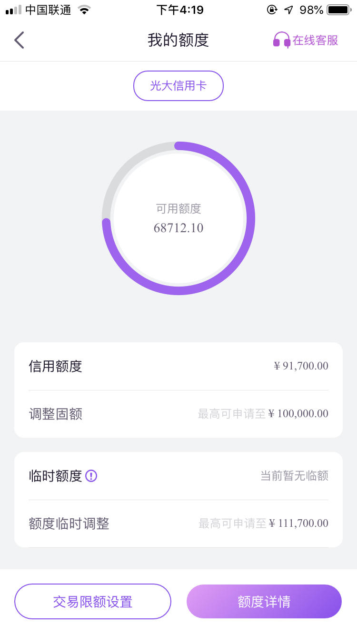Tap the 可用额度 68712.10 amount

point(178,228)
